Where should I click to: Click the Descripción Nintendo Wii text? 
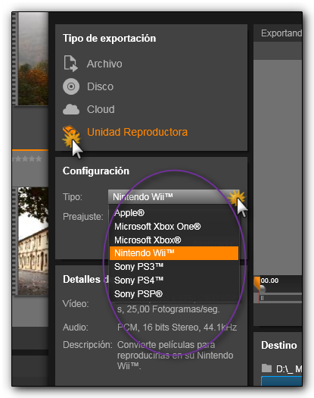click(x=175, y=356)
